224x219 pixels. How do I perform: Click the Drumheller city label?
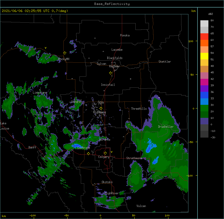coord(166,127)
